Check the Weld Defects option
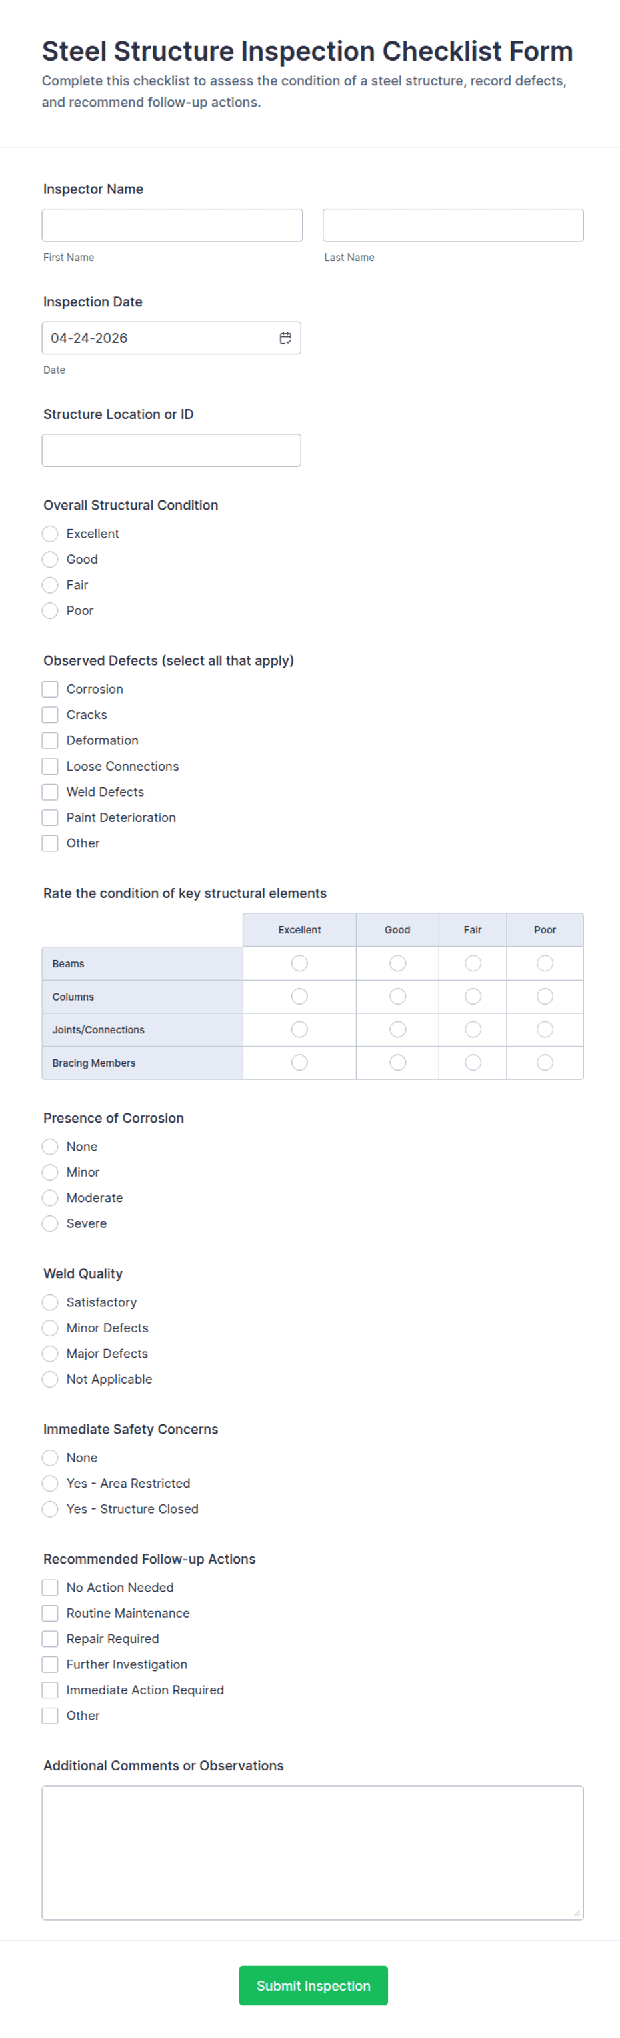 tap(50, 791)
